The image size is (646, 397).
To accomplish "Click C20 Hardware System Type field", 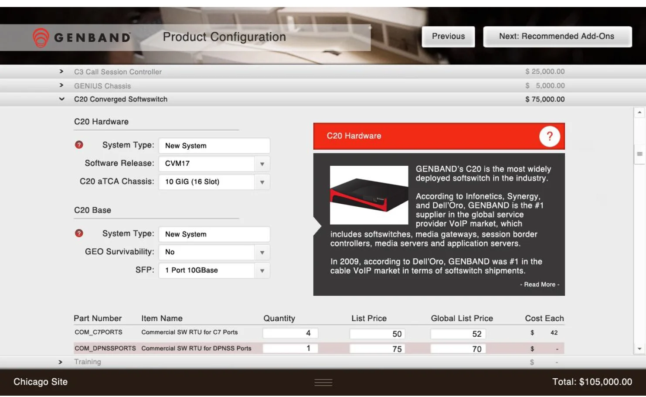I will (x=214, y=146).
